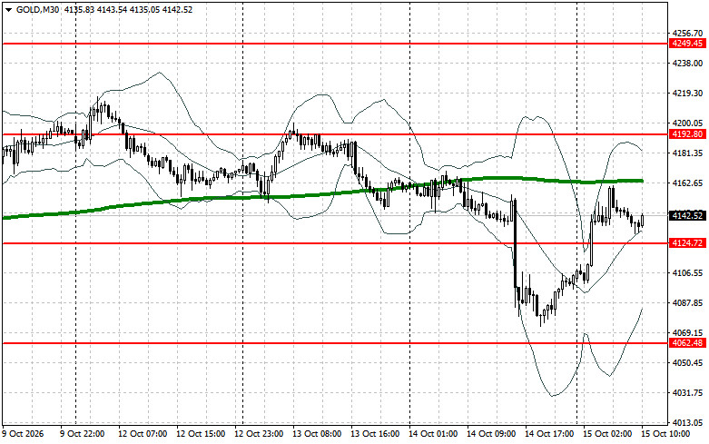Click the 12 Oct 23:00 time label
Screen dimensions: 709x444
pos(259,434)
